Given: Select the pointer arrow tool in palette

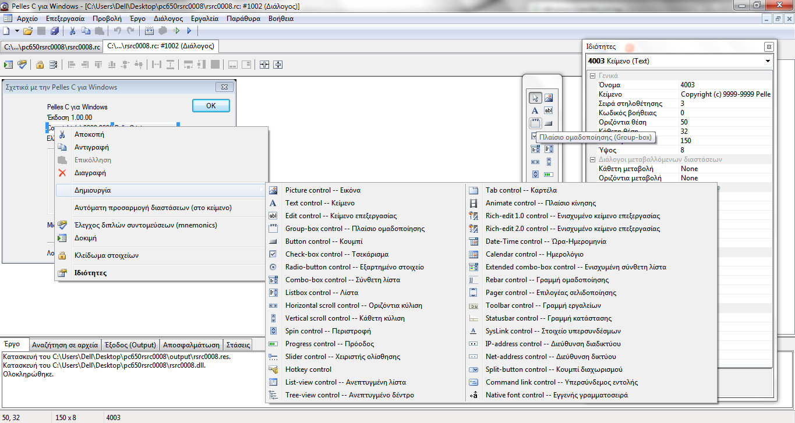Looking at the screenshot, I should point(535,98).
